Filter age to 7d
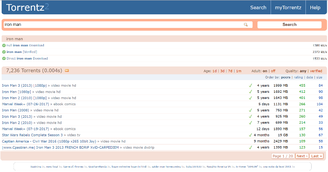 230,71
